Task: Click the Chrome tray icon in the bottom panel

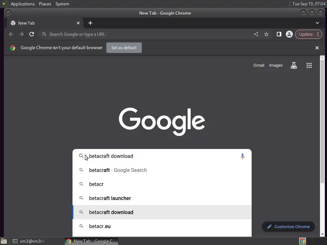Action: (302, 241)
